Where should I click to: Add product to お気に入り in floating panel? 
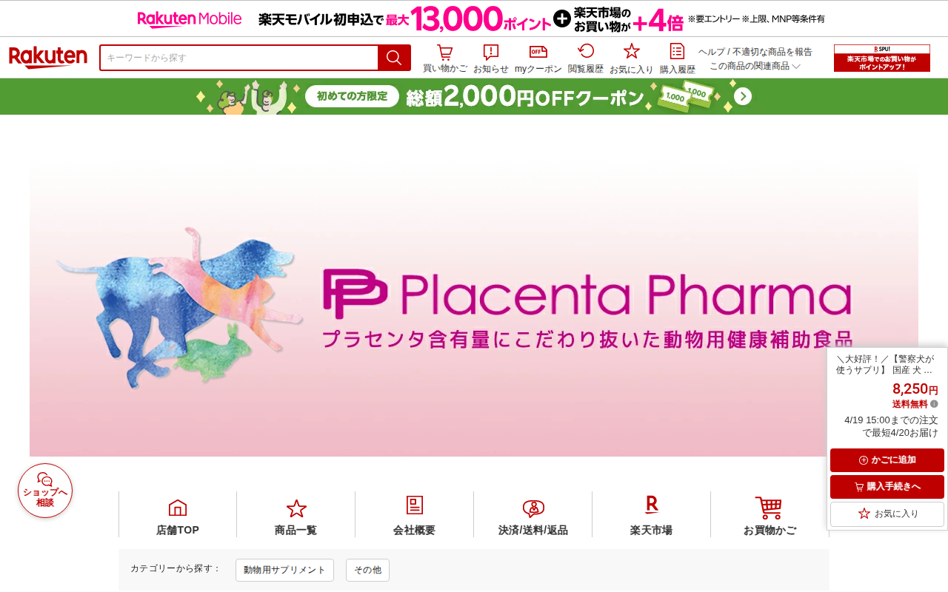[x=887, y=514]
